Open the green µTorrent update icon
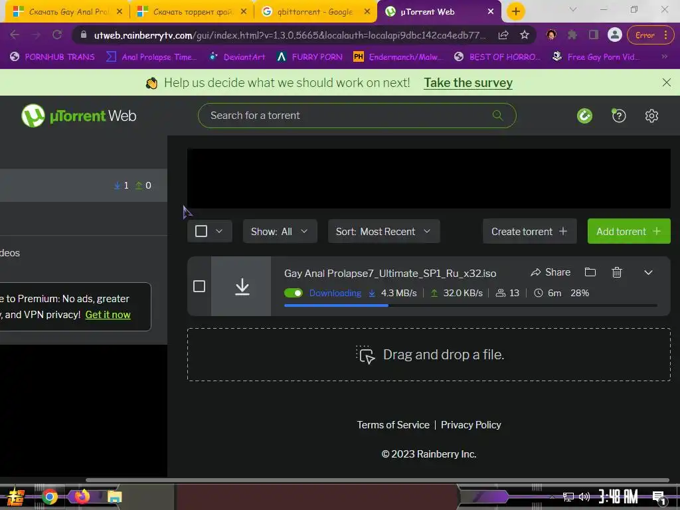The width and height of the screenshot is (680, 510). point(584,116)
